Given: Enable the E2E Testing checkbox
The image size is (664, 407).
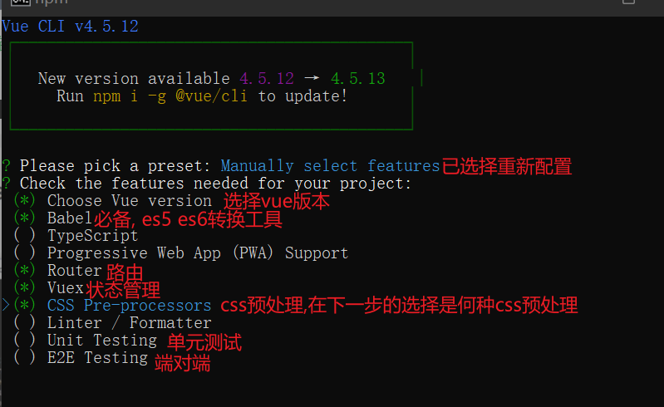Looking at the screenshot, I should 25,358.
